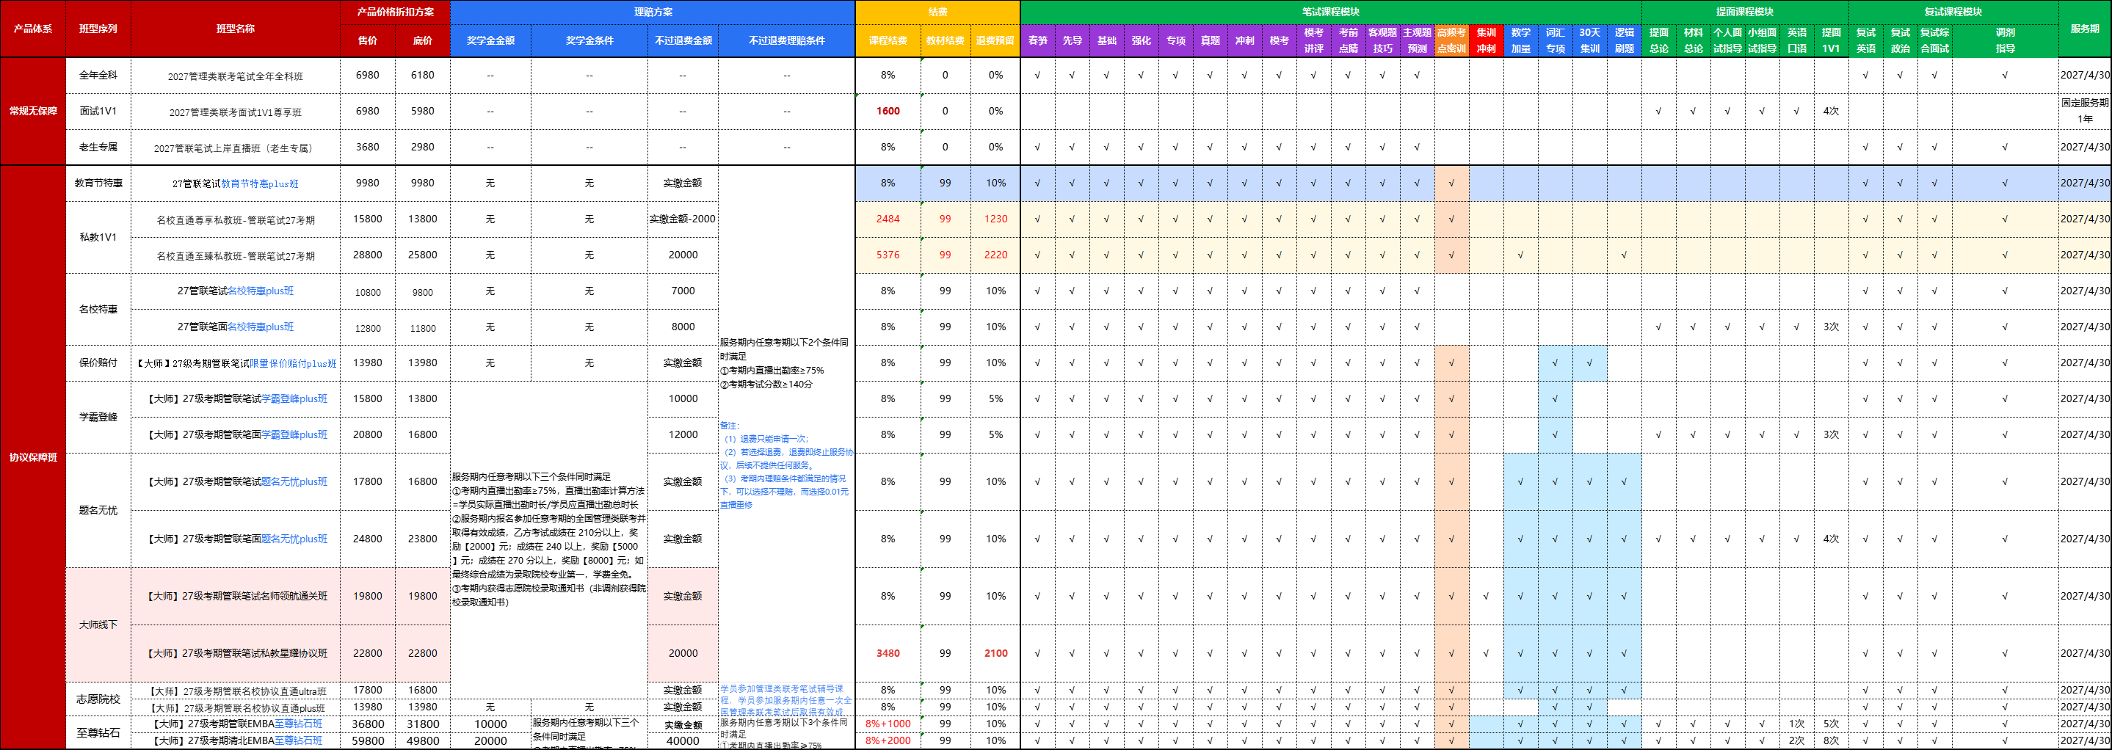Click the 逻辑刷题 column header
The width and height of the screenshot is (2112, 750).
tap(1623, 40)
